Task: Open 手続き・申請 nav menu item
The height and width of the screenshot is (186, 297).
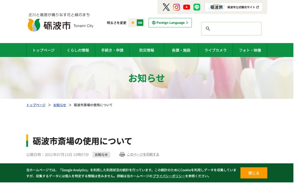Action: (x=112, y=50)
